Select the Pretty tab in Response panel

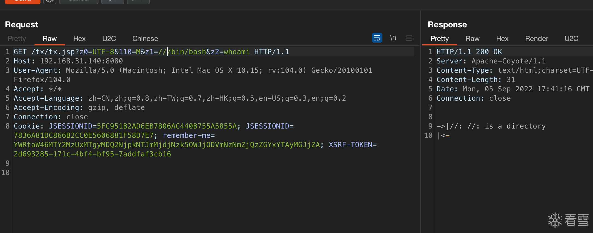tap(439, 39)
